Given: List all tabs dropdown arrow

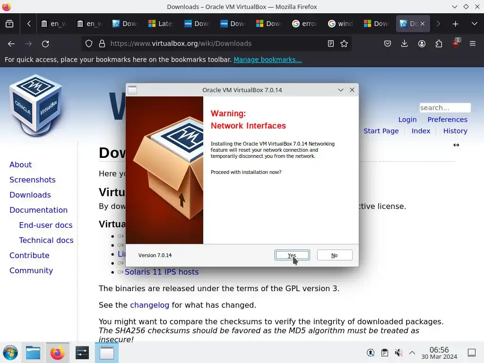Looking at the screenshot, I should click(475, 24).
